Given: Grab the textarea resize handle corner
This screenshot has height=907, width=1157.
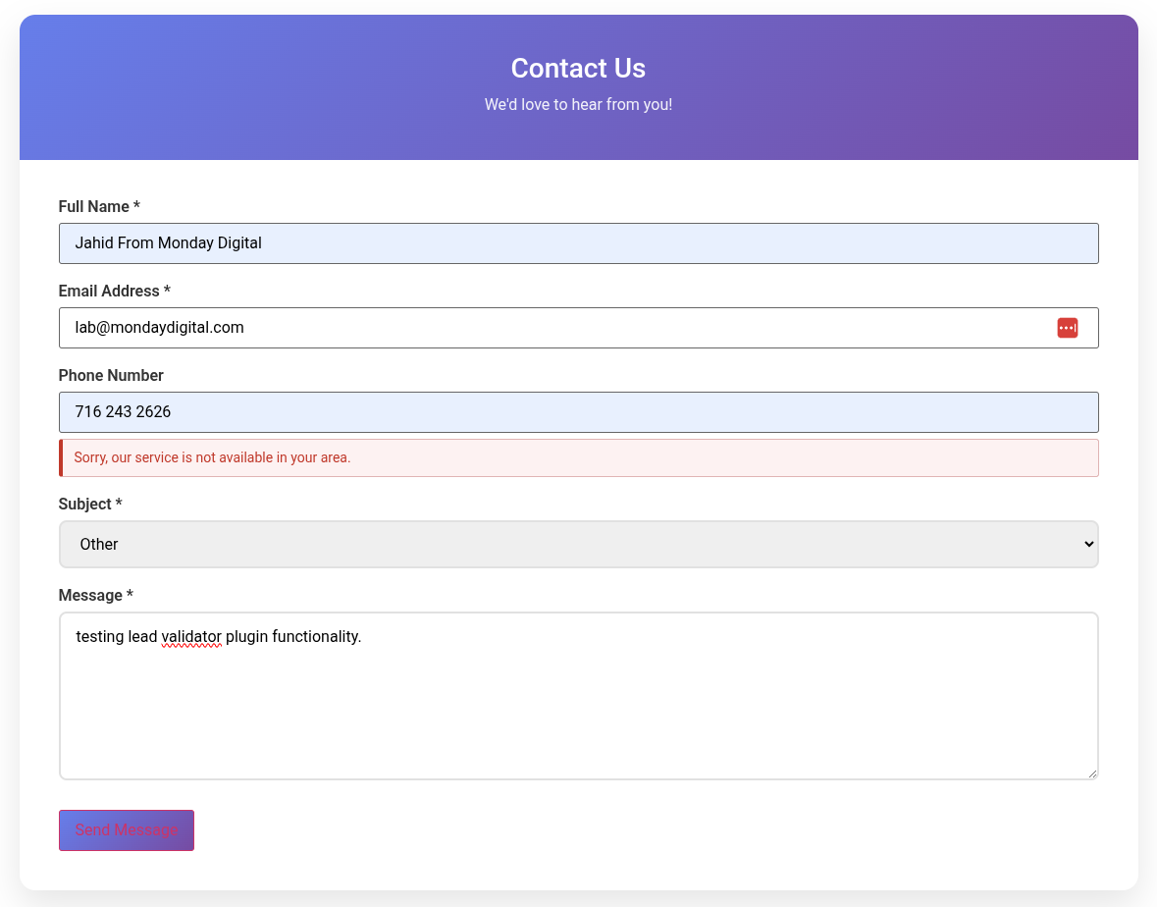Looking at the screenshot, I should [1092, 773].
